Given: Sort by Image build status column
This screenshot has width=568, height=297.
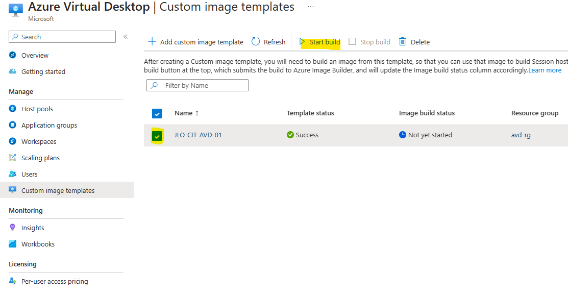Looking at the screenshot, I should 427,113.
